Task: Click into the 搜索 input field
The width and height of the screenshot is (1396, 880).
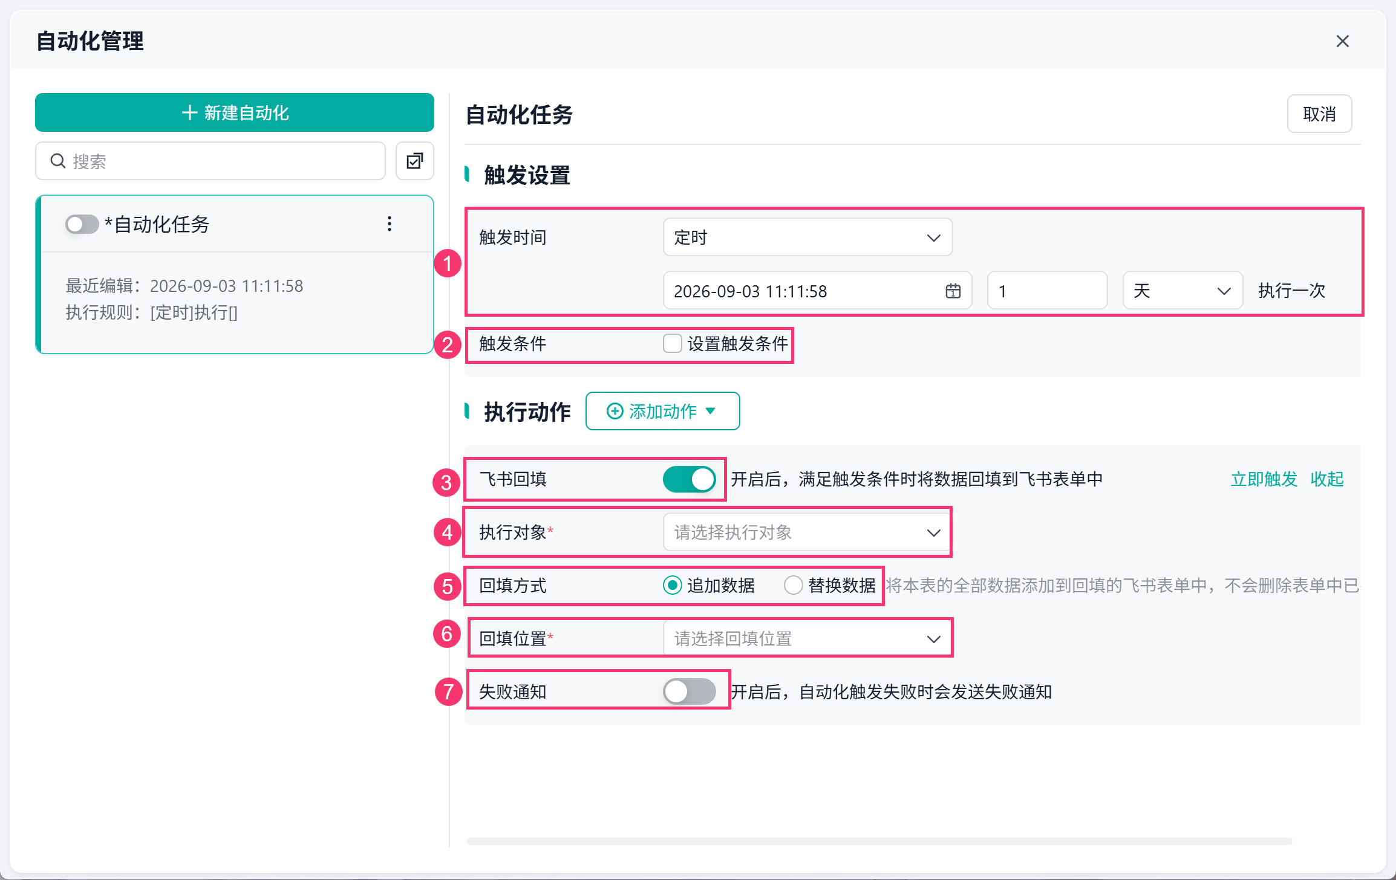Action: tap(210, 161)
